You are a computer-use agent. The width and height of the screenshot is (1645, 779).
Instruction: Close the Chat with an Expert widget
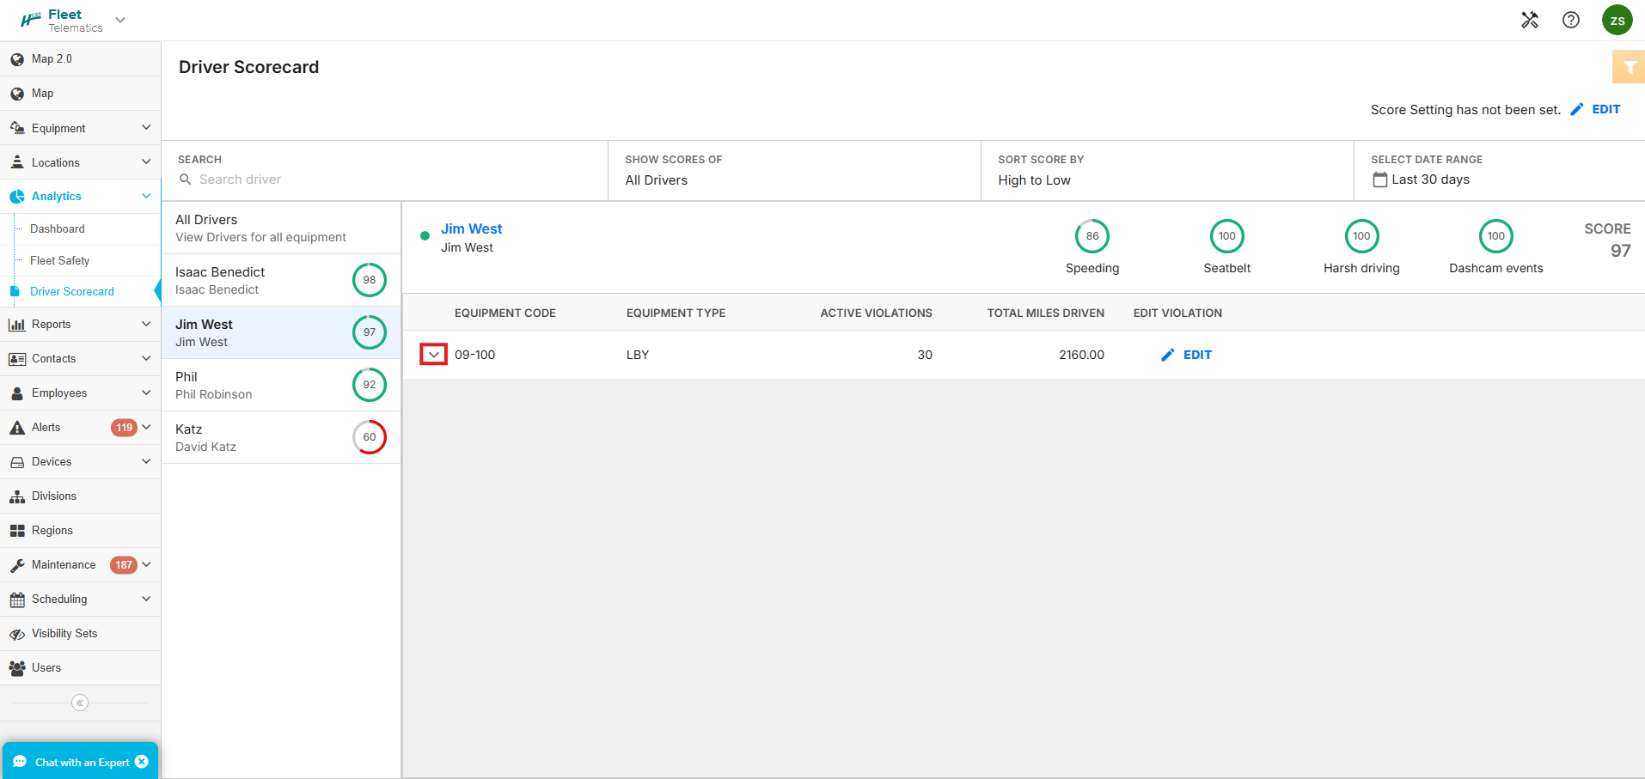point(142,762)
